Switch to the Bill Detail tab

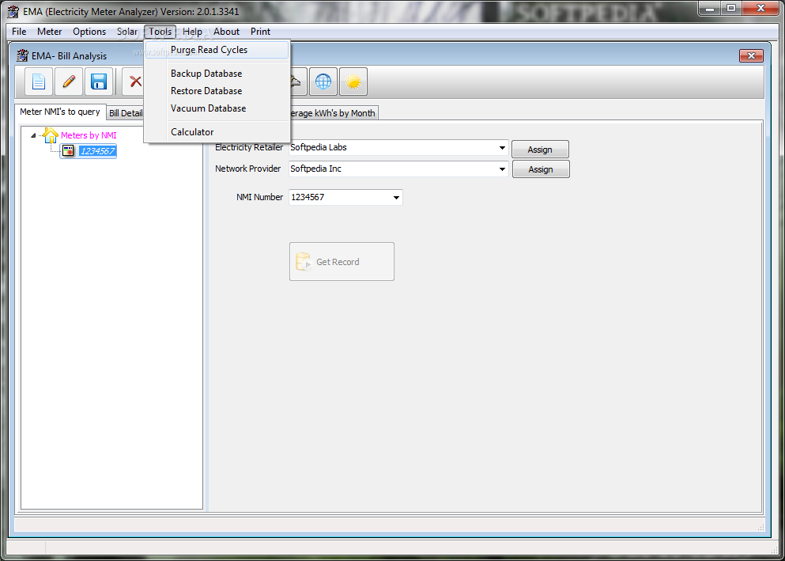click(x=126, y=113)
